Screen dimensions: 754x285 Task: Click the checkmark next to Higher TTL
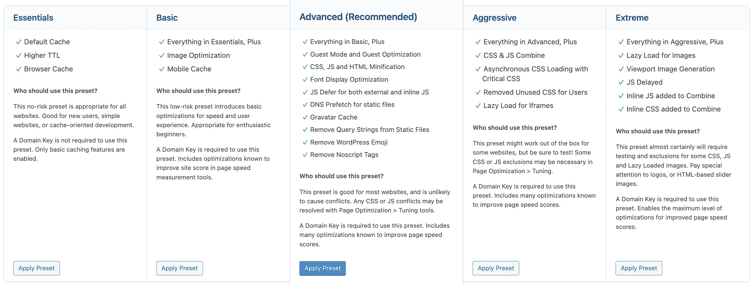[19, 55]
